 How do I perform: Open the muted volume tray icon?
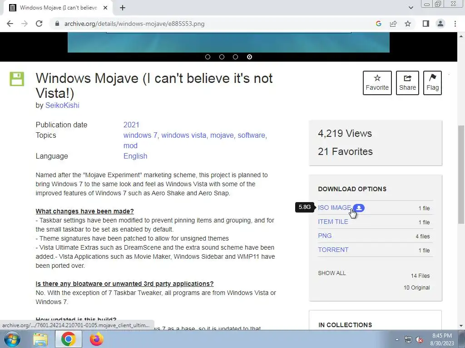click(419, 340)
